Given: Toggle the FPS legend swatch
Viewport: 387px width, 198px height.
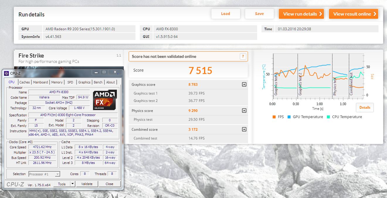Looking at the screenshot, I should tap(274, 117).
